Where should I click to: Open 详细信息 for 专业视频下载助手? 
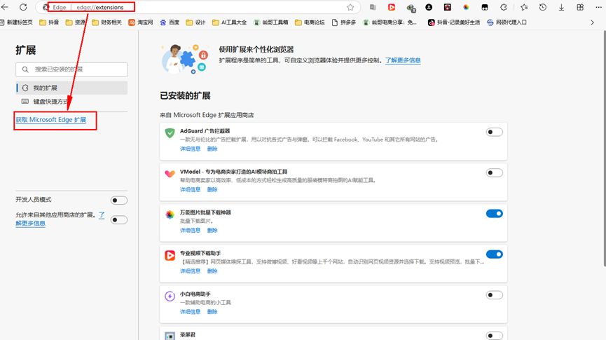tap(190, 271)
